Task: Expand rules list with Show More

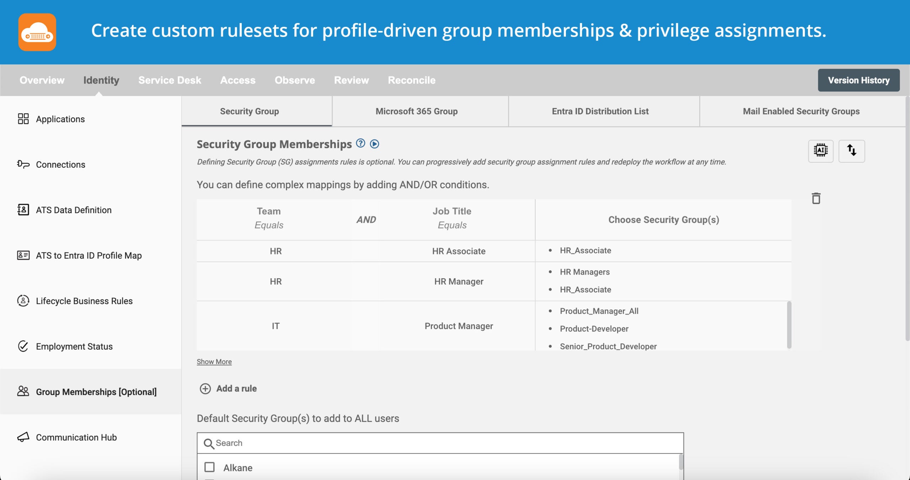Action: [x=214, y=362]
